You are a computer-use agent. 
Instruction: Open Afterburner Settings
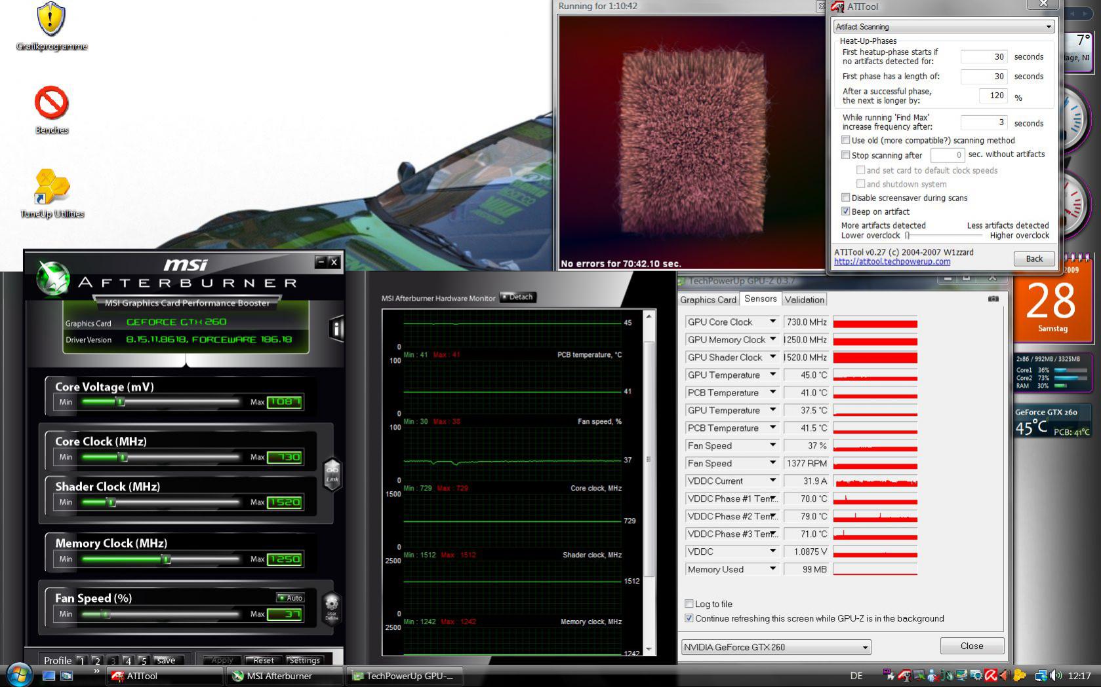point(304,660)
